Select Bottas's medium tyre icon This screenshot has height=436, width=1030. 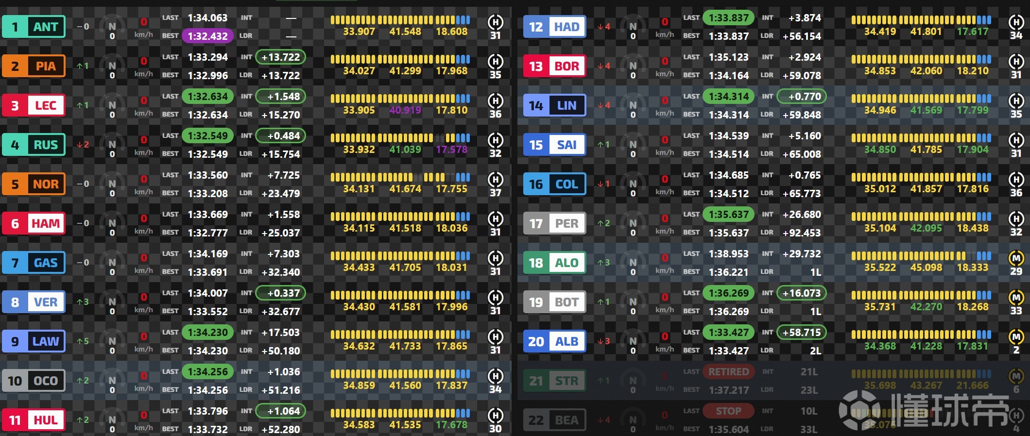click(1016, 297)
